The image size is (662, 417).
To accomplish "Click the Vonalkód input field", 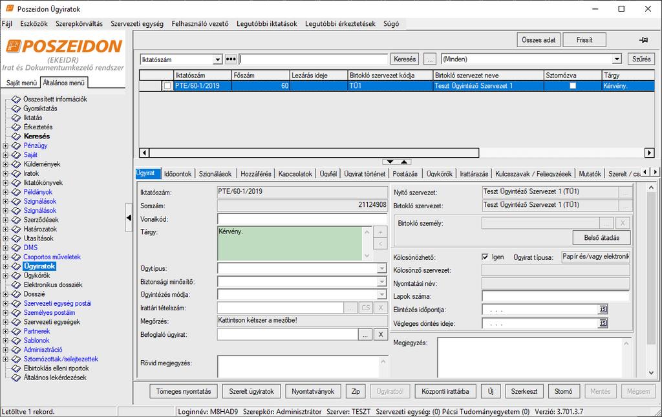I will pos(303,219).
